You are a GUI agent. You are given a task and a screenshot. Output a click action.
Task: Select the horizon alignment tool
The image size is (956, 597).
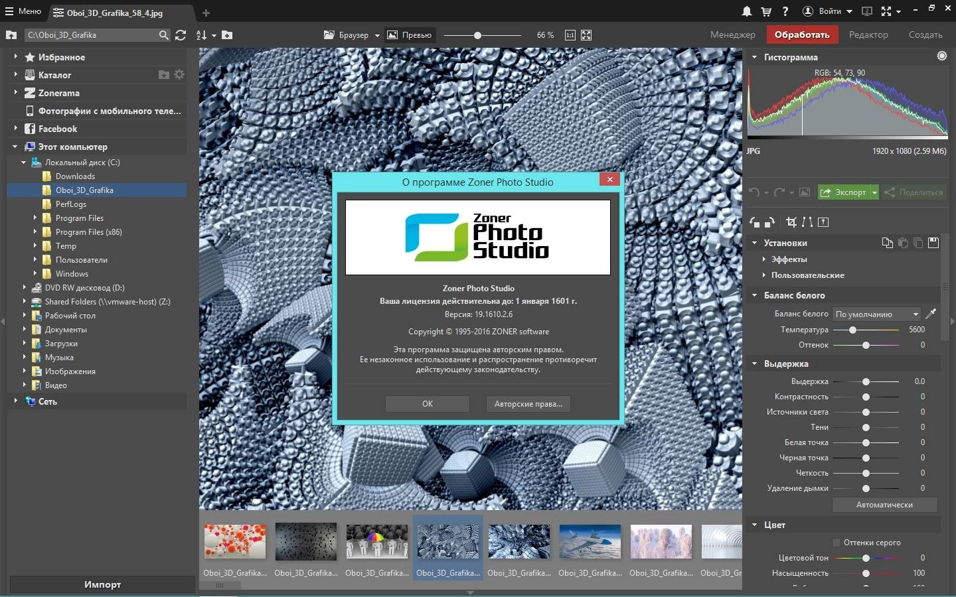(x=823, y=222)
